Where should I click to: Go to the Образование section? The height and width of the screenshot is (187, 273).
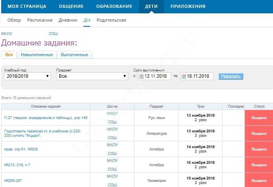(114, 6)
